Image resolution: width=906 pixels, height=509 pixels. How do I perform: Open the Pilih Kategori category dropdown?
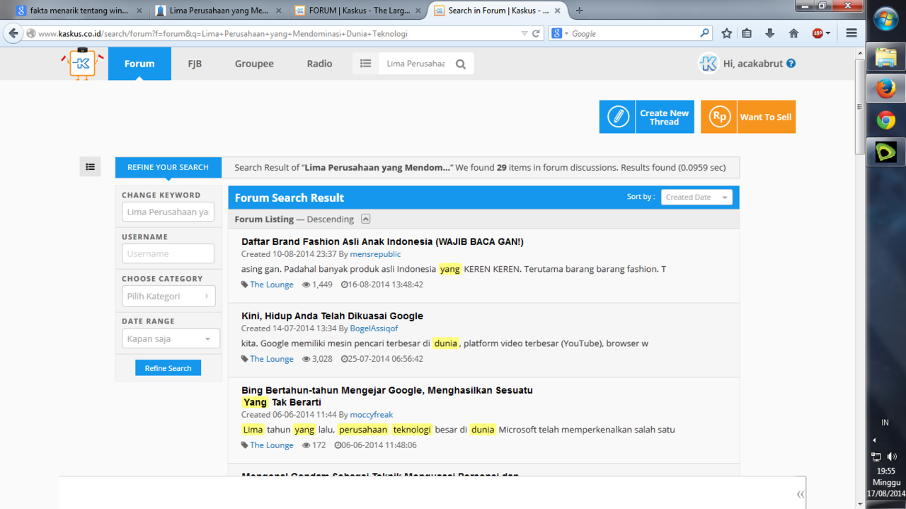pos(168,296)
